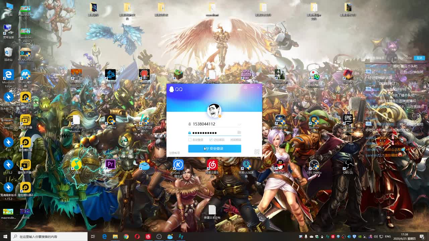Open the notification center icon
The image size is (429, 241).
coord(422,237)
